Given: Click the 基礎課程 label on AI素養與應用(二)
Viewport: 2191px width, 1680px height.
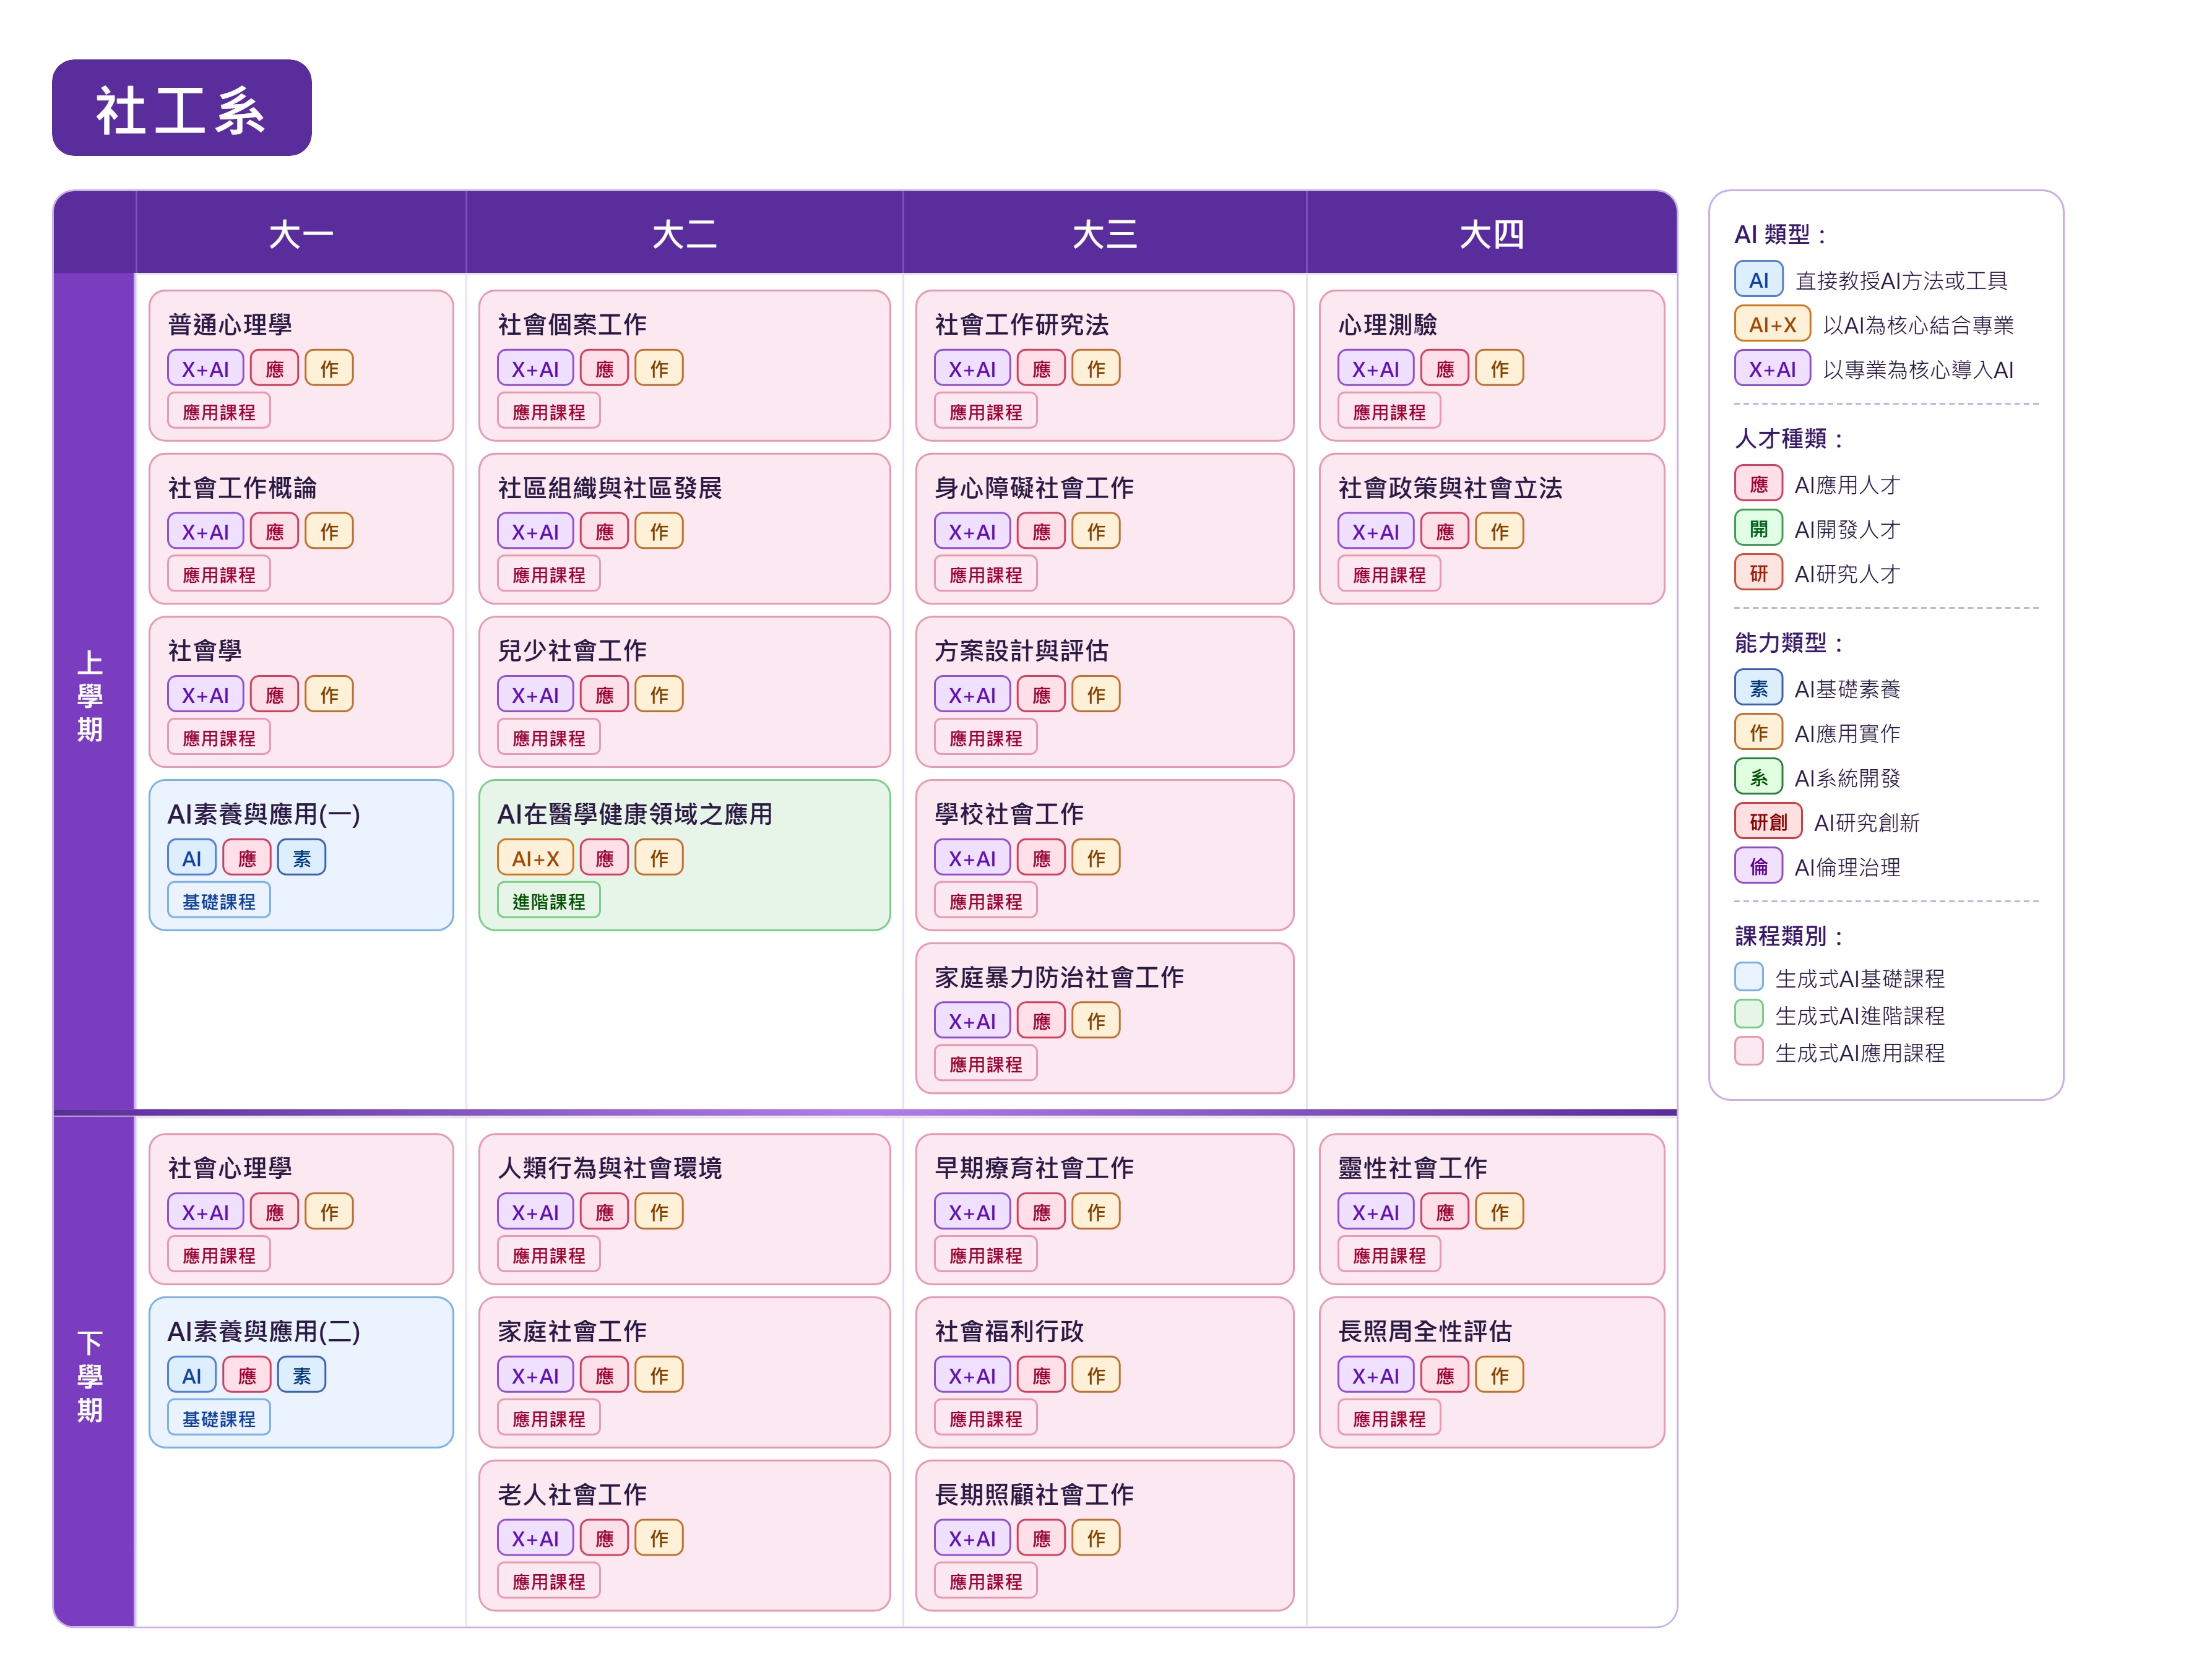Looking at the screenshot, I should [218, 1418].
